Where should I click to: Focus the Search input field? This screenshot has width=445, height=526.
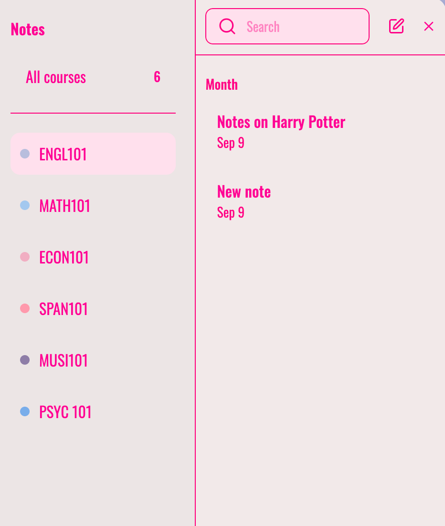[287, 26]
